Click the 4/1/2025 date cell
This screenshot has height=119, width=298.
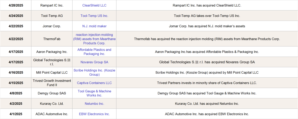pos(16,114)
